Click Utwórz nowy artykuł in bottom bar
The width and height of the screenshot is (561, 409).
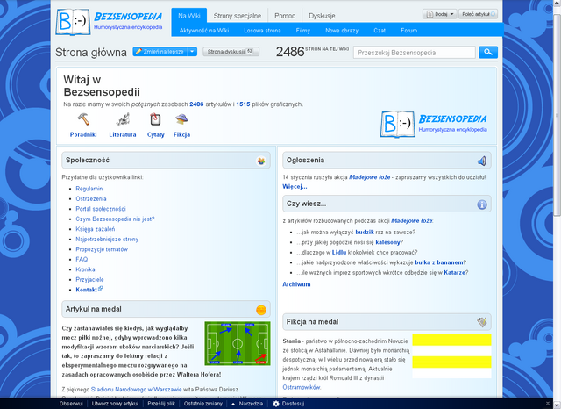[x=115, y=404]
